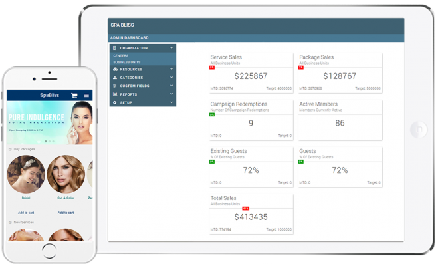Click the Service Sales red percentage badge

pos(212,68)
